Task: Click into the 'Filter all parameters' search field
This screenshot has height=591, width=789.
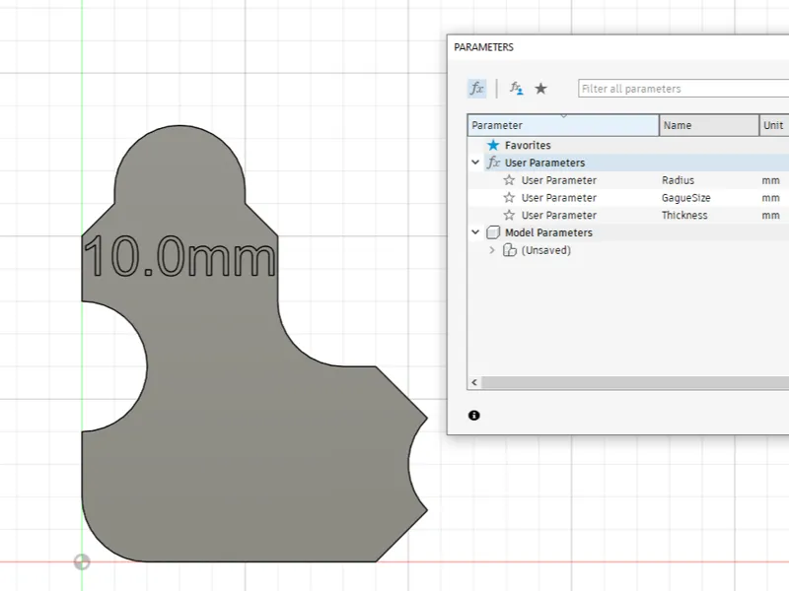Action: point(683,89)
